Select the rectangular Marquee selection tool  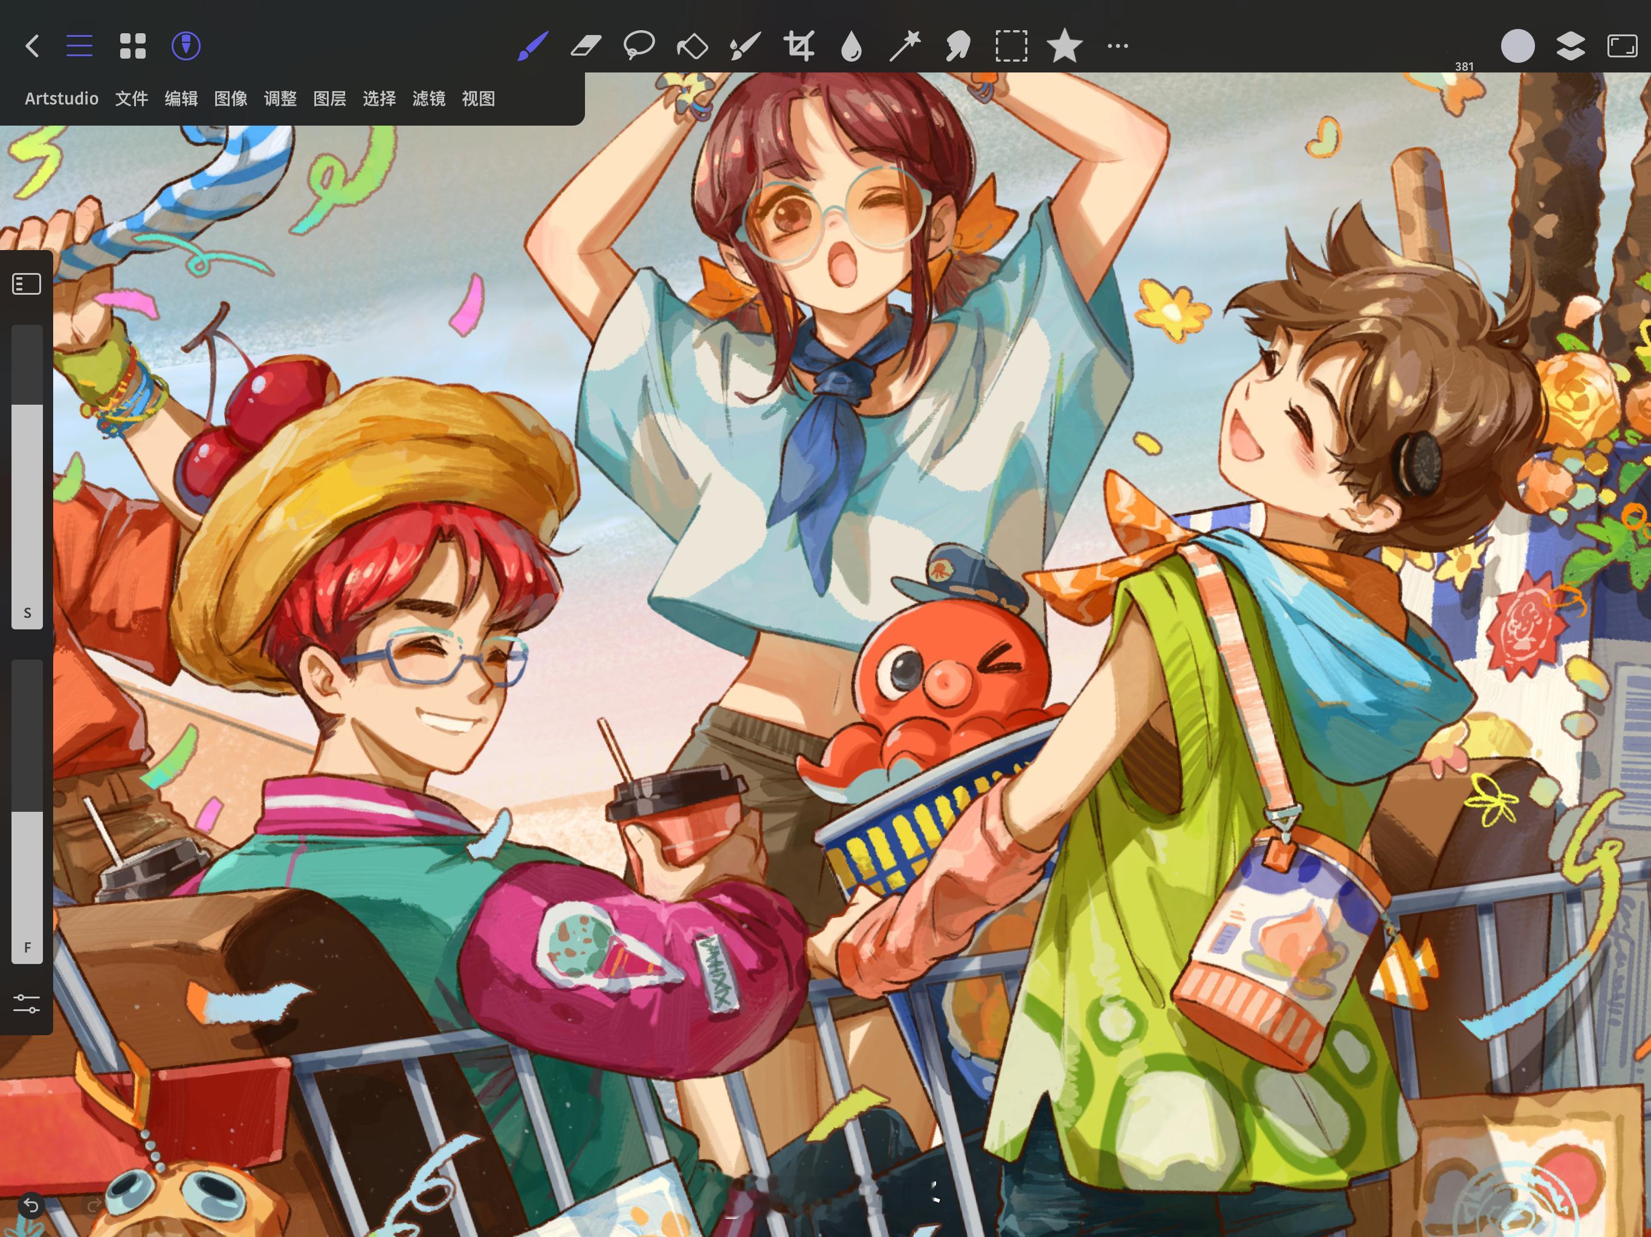click(1012, 47)
